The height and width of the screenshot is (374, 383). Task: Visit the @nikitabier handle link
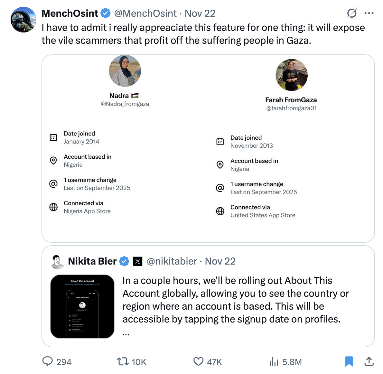(x=172, y=261)
